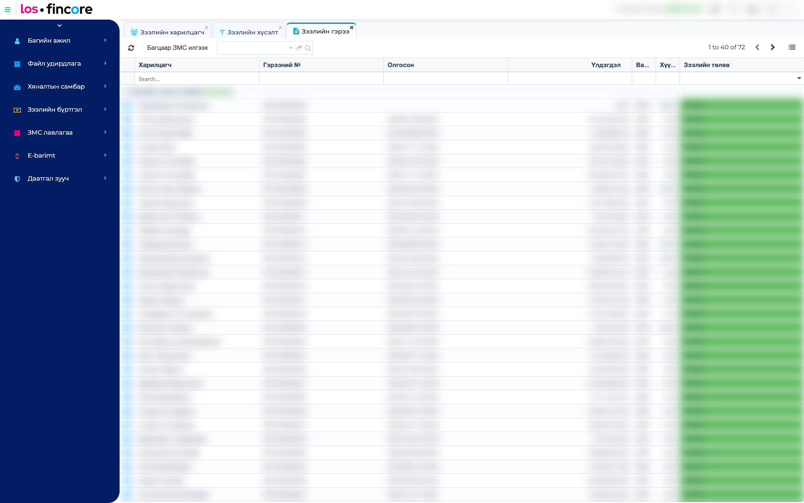
Task: Click the Файл удирдлага archive icon
Action: coord(17,64)
